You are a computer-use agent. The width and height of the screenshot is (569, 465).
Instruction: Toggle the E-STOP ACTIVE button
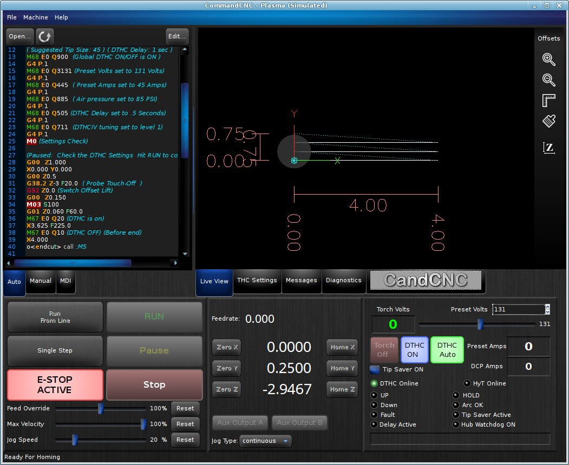pyautogui.click(x=55, y=384)
